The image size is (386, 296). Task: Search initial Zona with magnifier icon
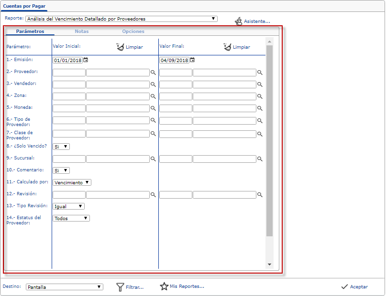tap(154, 96)
